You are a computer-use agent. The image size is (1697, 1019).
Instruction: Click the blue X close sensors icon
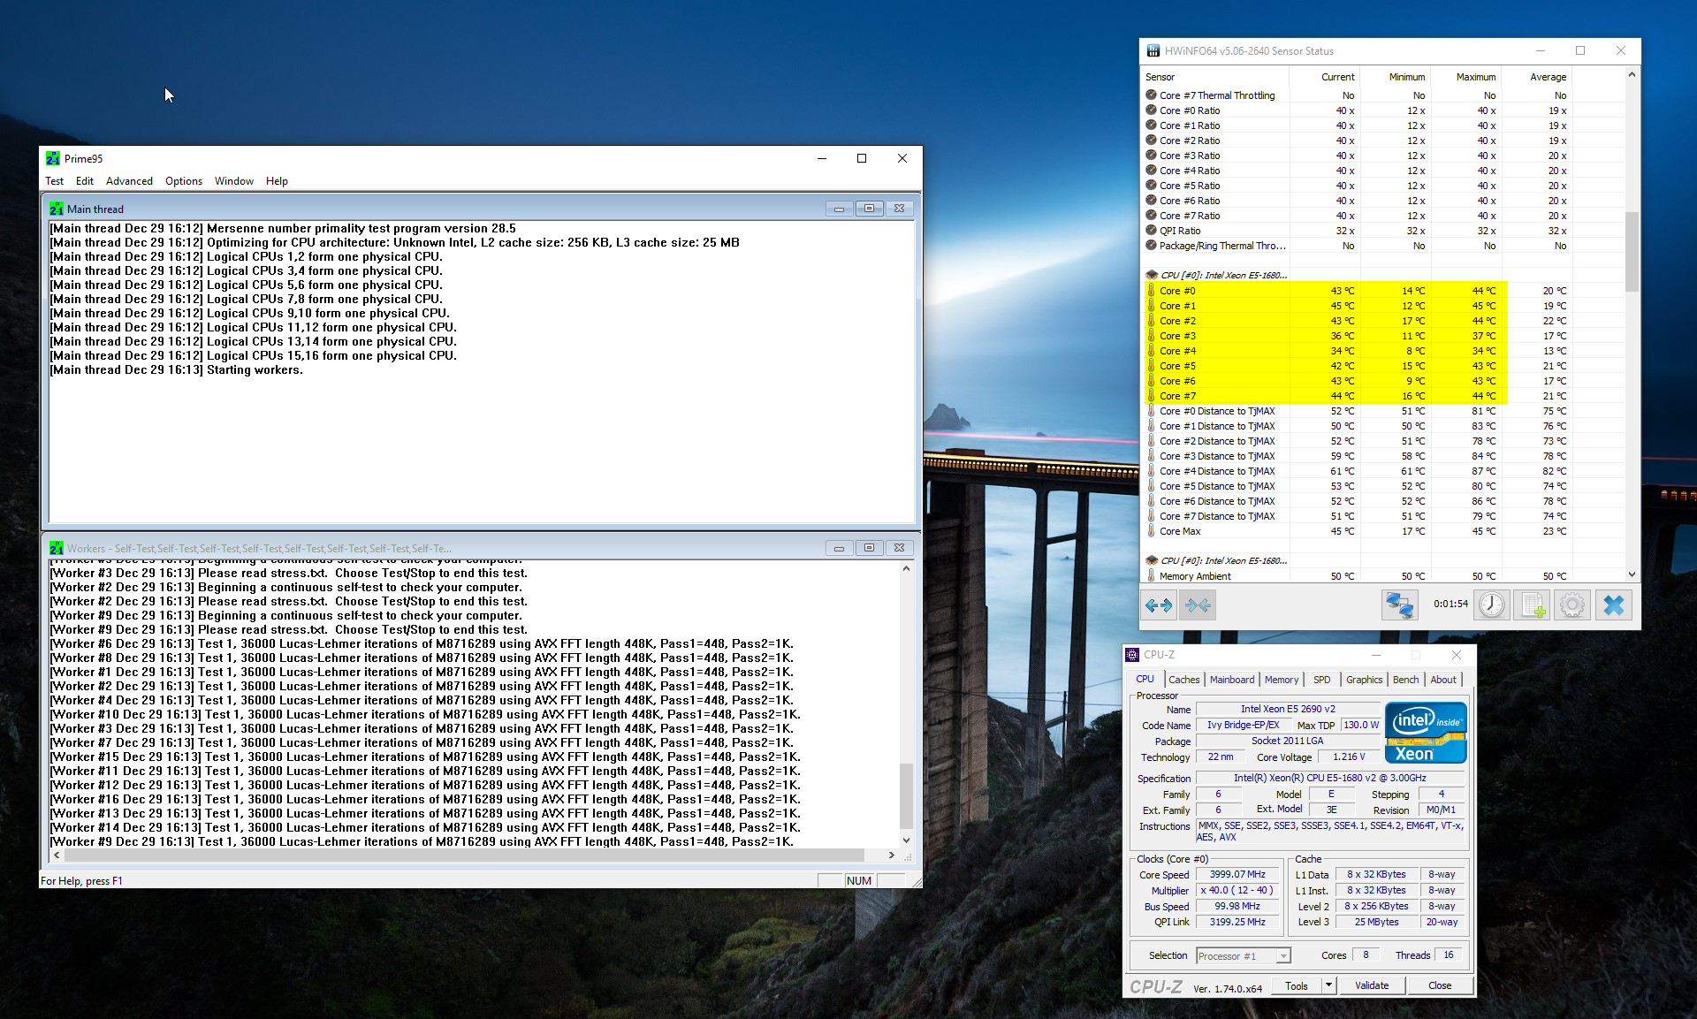click(1613, 605)
